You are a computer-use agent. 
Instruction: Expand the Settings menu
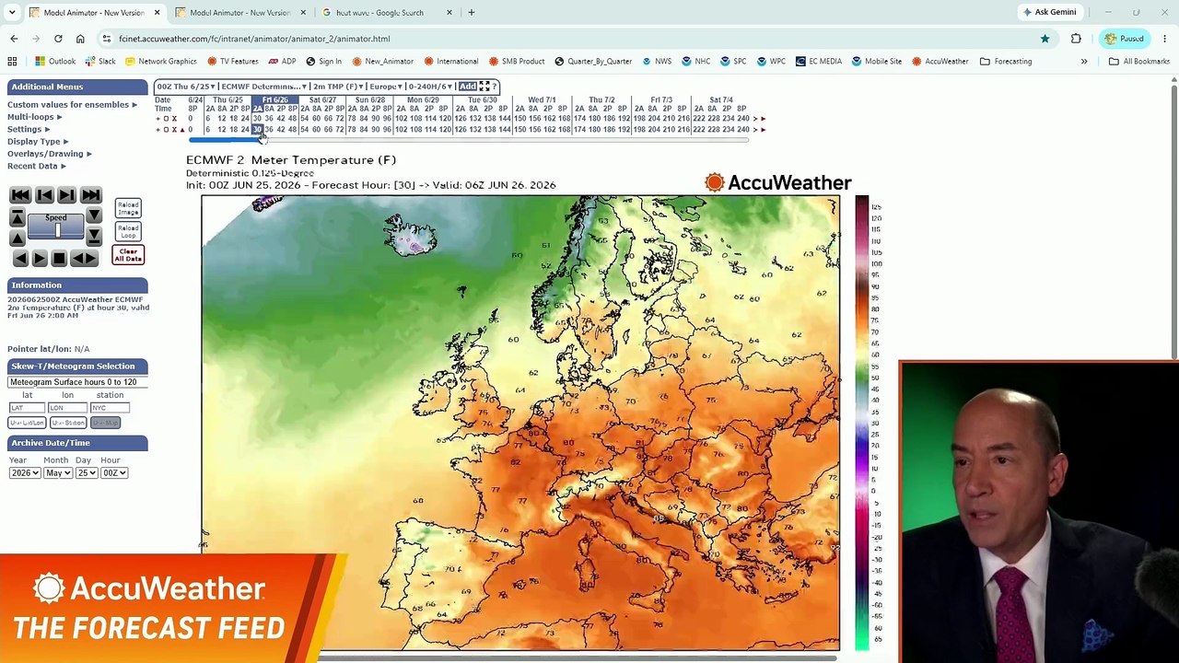[29, 129]
